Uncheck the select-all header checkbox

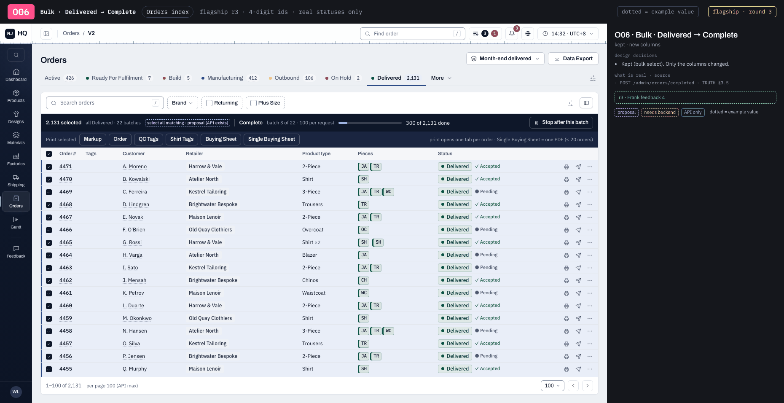click(x=49, y=154)
